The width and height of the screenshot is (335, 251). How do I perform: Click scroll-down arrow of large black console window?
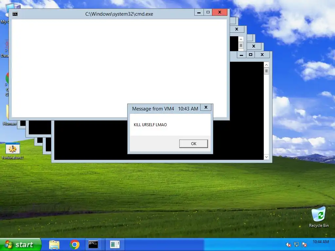coord(266,157)
